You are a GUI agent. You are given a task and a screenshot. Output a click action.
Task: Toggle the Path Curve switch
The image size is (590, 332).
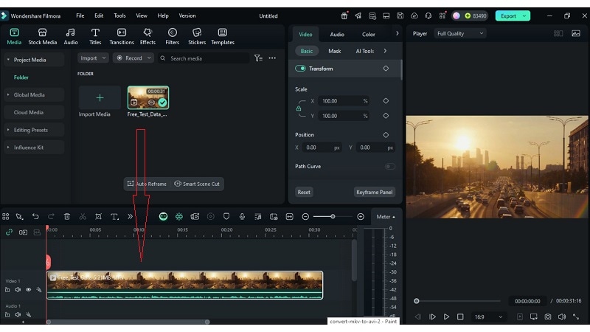pos(390,167)
